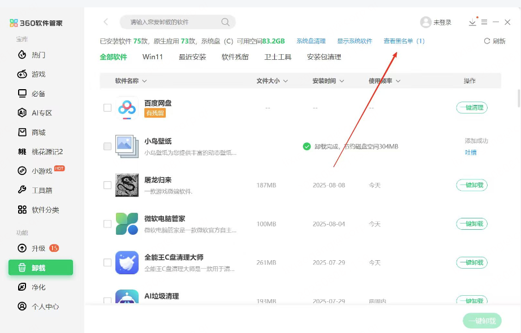Open 游戏 in the sidebar
The height and width of the screenshot is (333, 521).
(x=38, y=74)
